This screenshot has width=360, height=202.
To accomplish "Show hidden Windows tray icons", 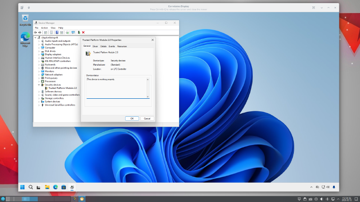I will (311, 187).
